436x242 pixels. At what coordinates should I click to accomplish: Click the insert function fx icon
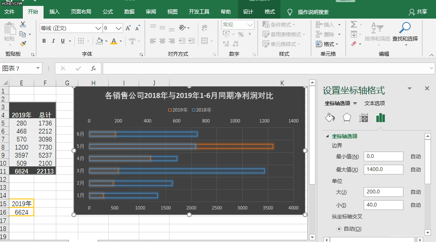[93, 68]
